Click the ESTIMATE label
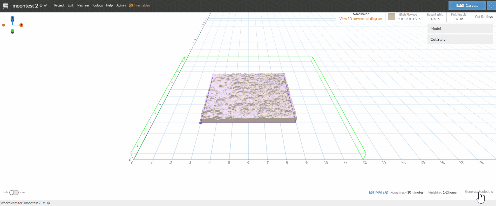The width and height of the screenshot is (496, 206). 377,192
